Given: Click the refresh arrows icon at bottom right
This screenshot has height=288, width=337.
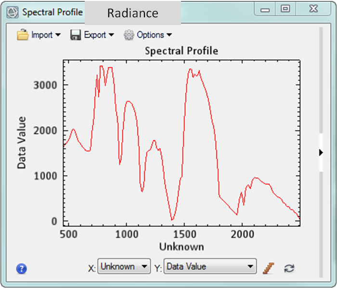Looking at the screenshot, I should pyautogui.click(x=289, y=268).
